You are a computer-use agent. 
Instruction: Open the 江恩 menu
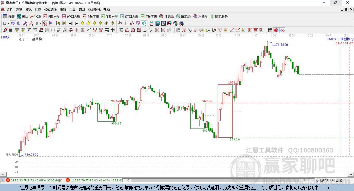(x=38, y=9)
